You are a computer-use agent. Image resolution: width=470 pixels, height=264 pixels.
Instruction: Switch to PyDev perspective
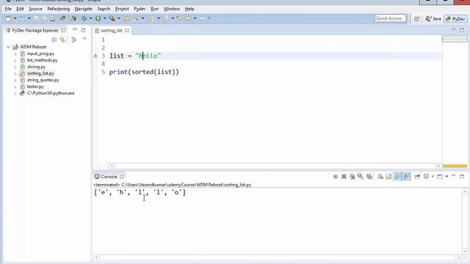coord(455,19)
